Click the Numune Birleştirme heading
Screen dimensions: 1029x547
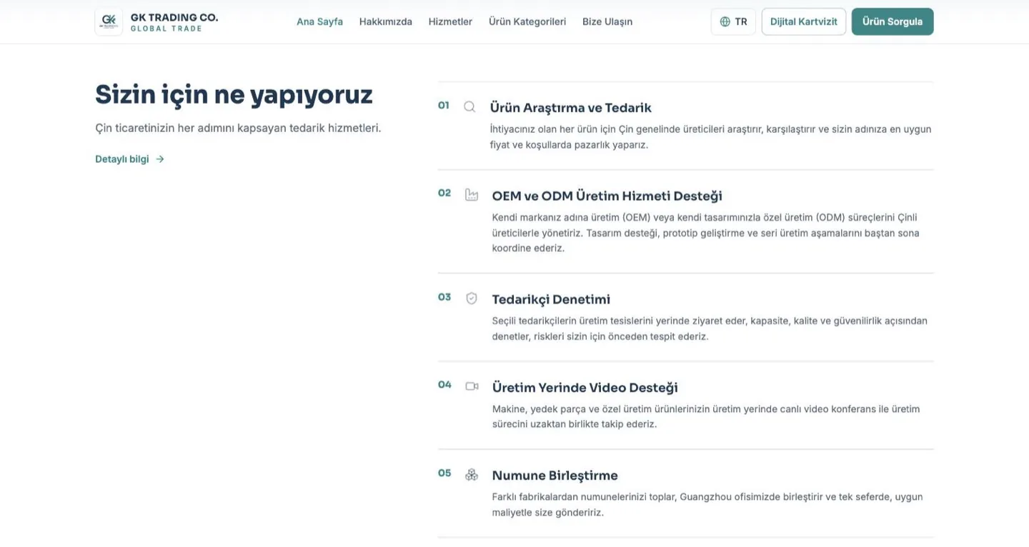click(x=555, y=476)
